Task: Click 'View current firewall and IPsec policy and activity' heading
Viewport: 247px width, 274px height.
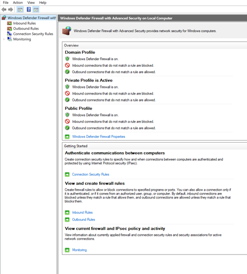Action: click(115, 228)
